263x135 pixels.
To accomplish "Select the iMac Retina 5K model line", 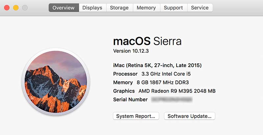I will coord(157,65).
